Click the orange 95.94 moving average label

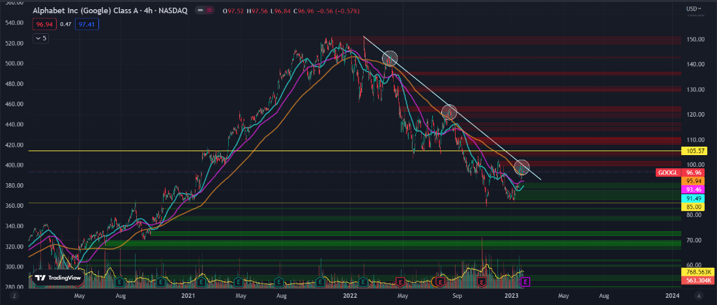pos(694,181)
